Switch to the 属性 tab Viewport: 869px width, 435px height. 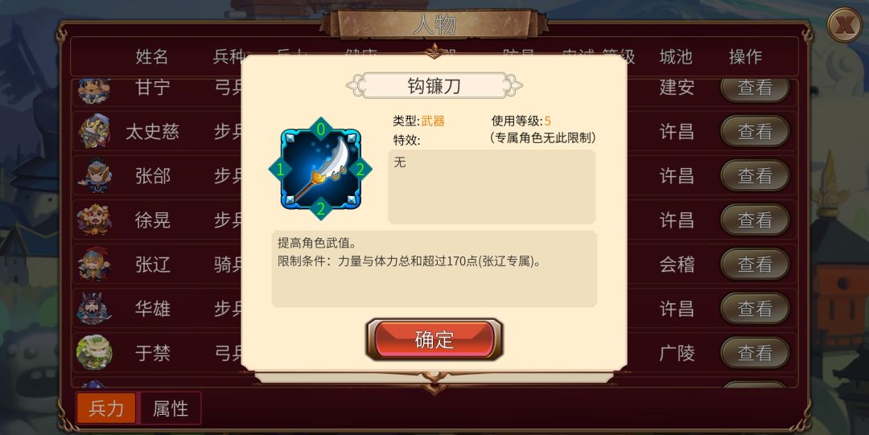point(171,408)
